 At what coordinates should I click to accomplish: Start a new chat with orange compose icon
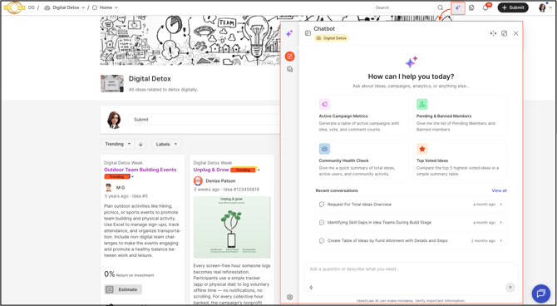[x=290, y=57]
